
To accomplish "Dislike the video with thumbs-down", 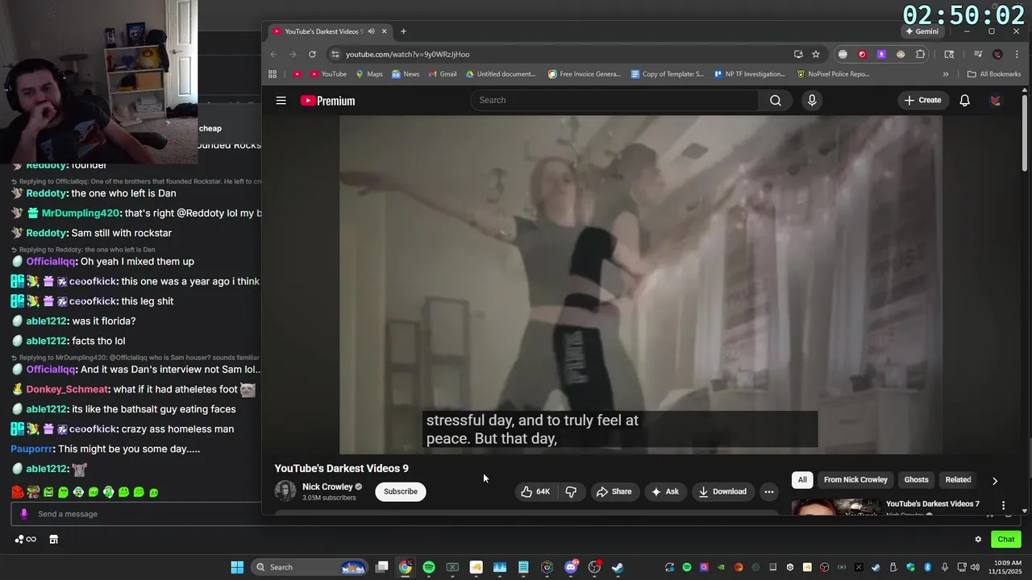I will coord(571,491).
